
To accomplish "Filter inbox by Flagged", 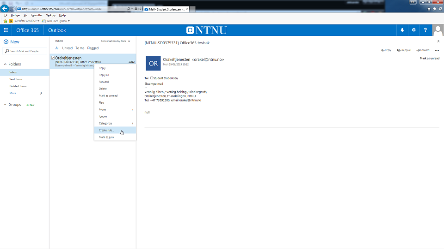I will [x=93, y=48].
